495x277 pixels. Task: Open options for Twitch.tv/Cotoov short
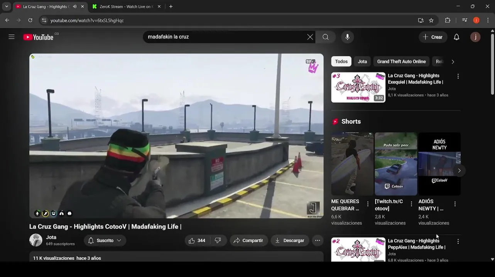[411, 204]
